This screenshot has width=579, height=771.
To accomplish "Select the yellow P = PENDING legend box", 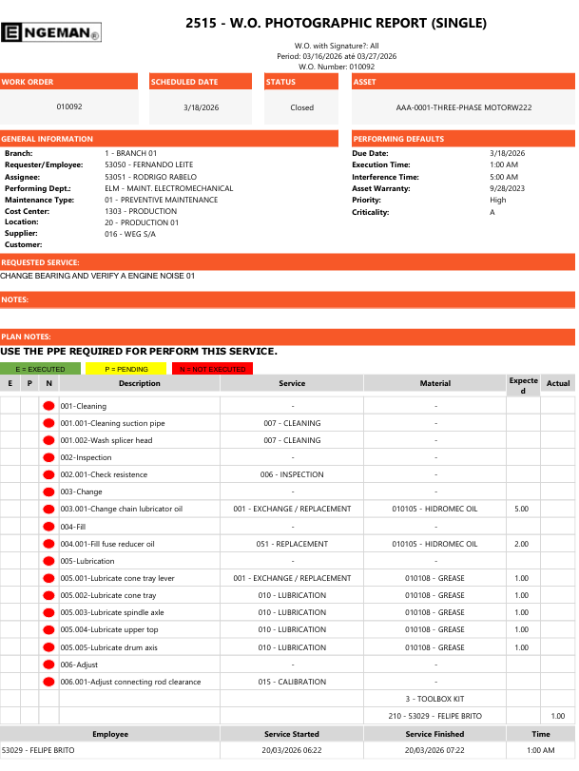I will tap(125, 369).
